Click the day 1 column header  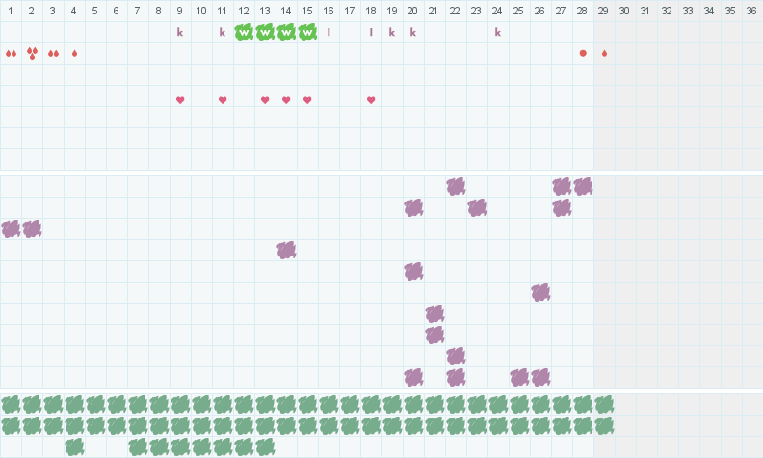pos(11,10)
